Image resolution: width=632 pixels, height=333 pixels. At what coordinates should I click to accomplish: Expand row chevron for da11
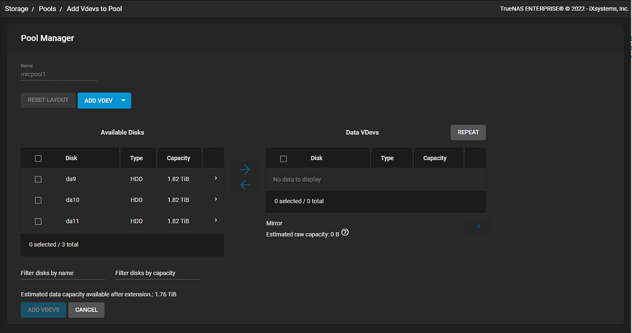(x=216, y=220)
